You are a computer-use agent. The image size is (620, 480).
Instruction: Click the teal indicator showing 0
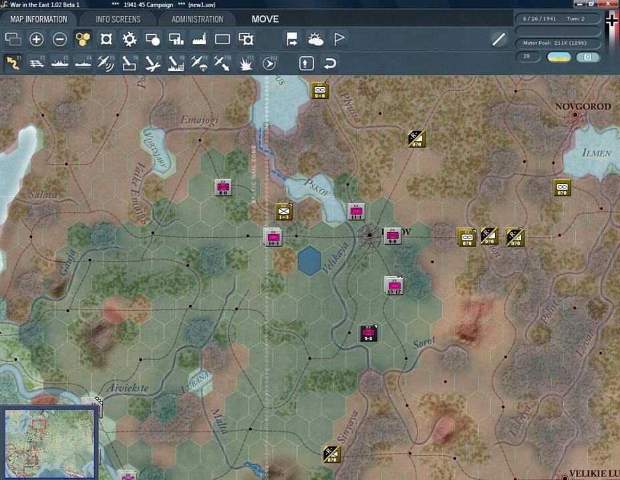click(588, 57)
